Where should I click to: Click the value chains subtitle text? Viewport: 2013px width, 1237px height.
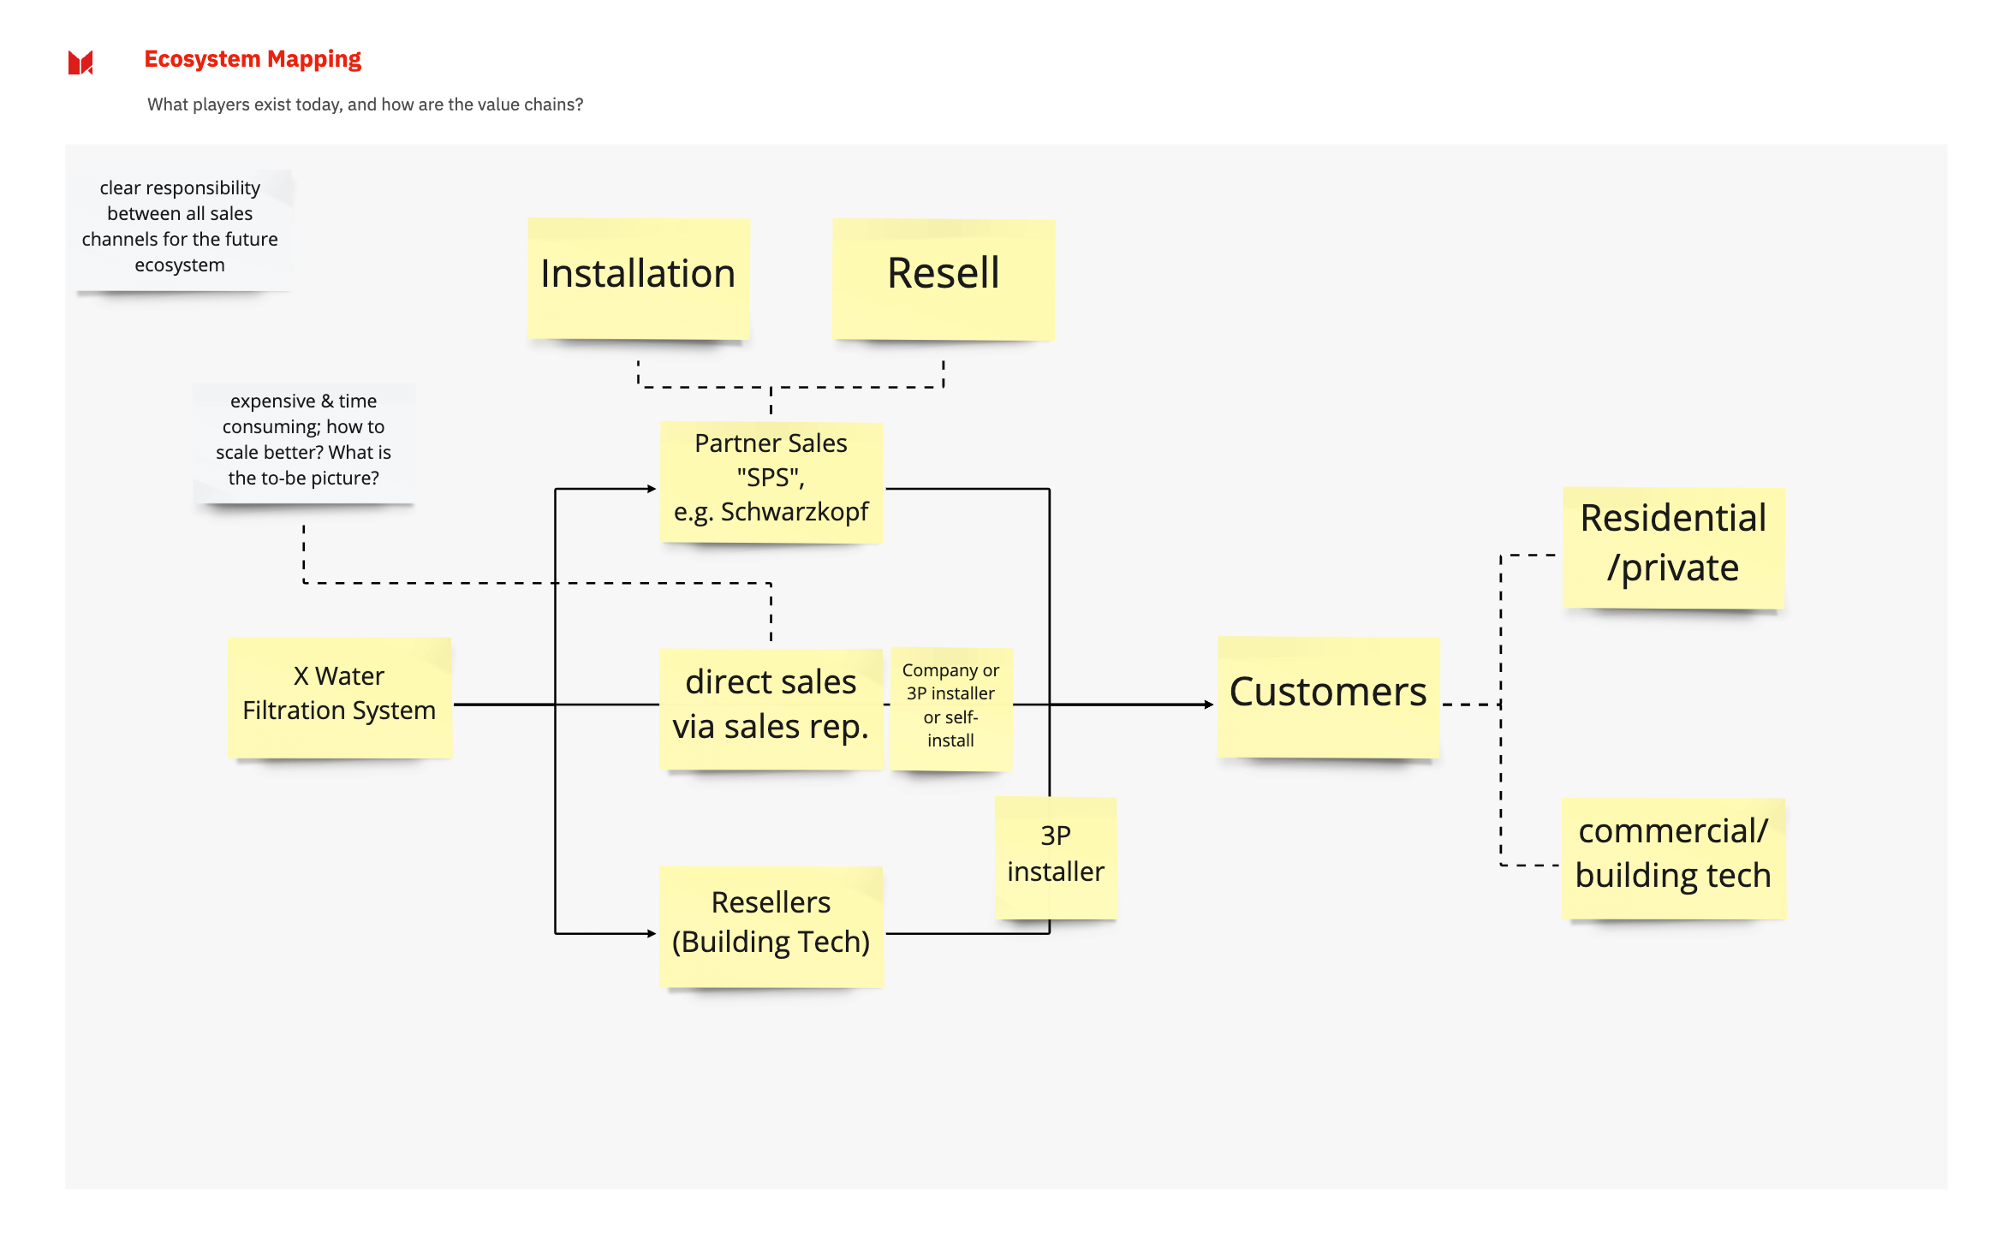(365, 104)
